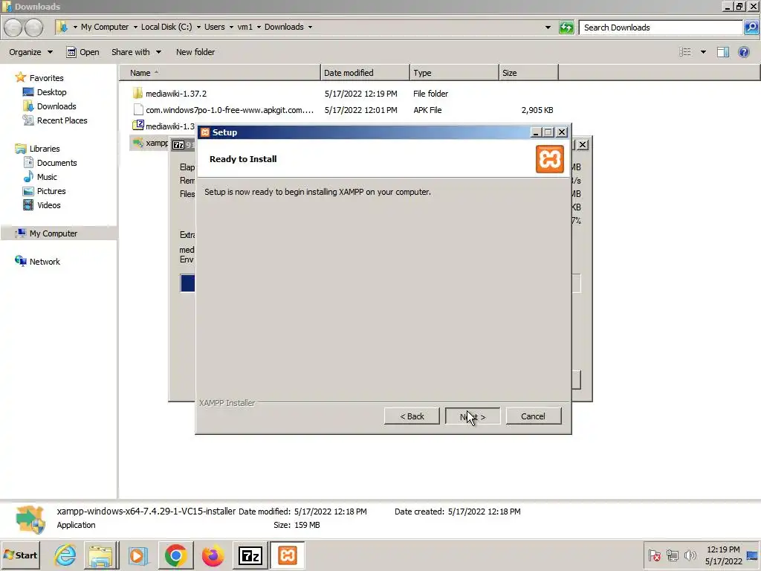Click the search magnifier icon
Screen dimensions: 761x571
[751, 28]
